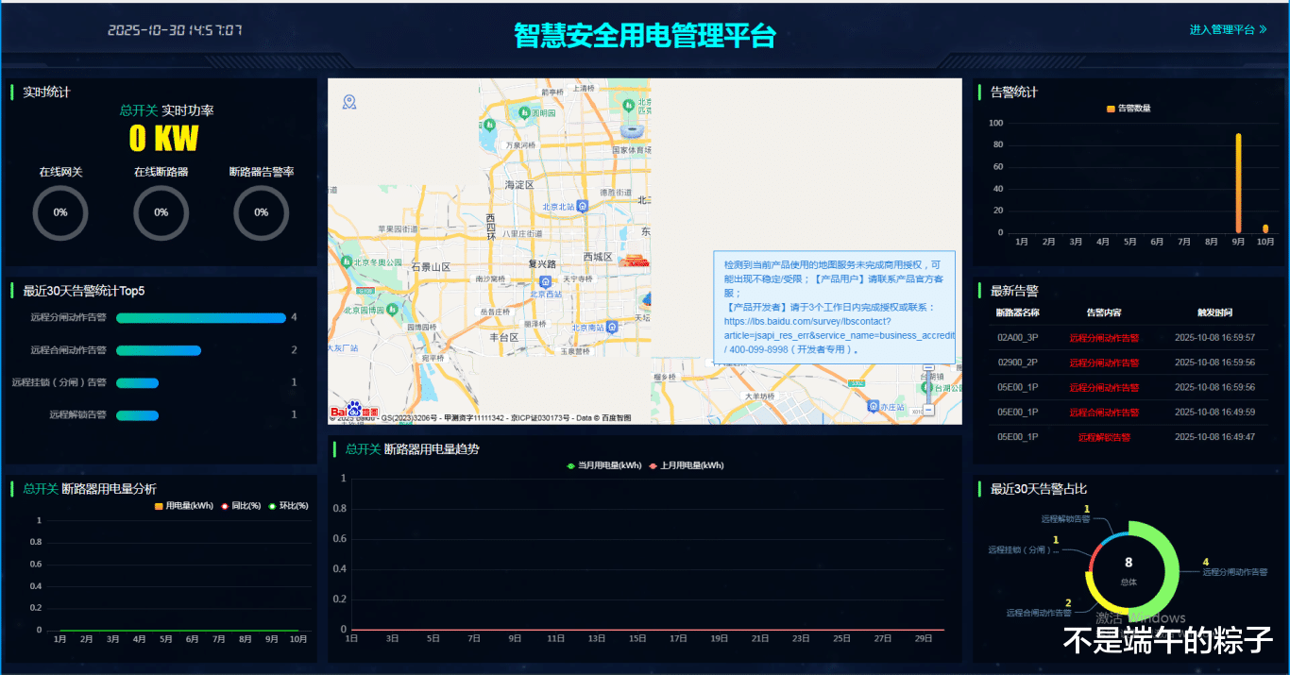Click the 在线网关 0% gauge

[x=60, y=212]
